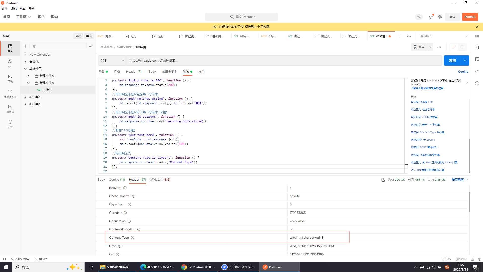Open the Mock Servers (模拟服务器) sidebar icon
The height and width of the screenshot is (272, 483).
coord(10,94)
